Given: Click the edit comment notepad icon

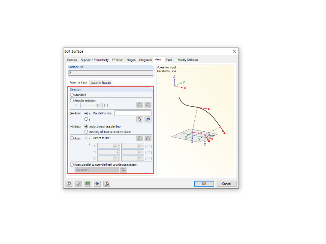Looking at the screenshot, I should coord(78,184).
